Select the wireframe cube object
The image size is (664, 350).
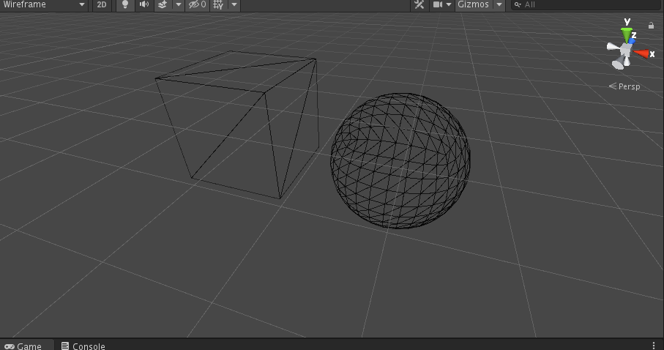point(237,124)
